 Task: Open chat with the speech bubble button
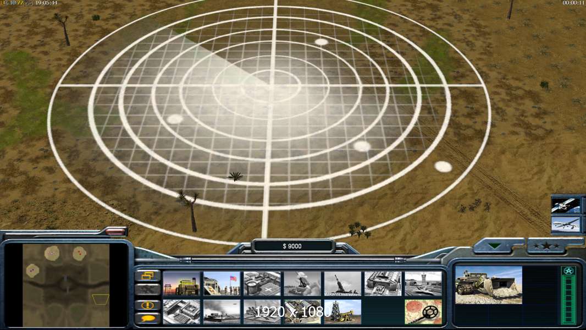(x=148, y=319)
